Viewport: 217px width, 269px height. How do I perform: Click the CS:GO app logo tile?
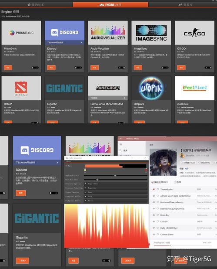click(x=194, y=33)
